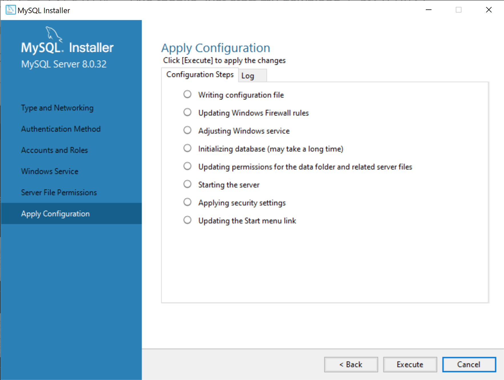Open the Windows Service step
This screenshot has height=380, width=504.
[x=49, y=171]
